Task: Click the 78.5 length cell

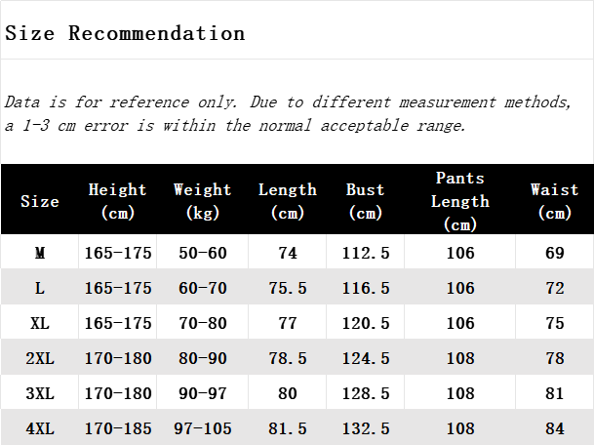Action: point(288,359)
